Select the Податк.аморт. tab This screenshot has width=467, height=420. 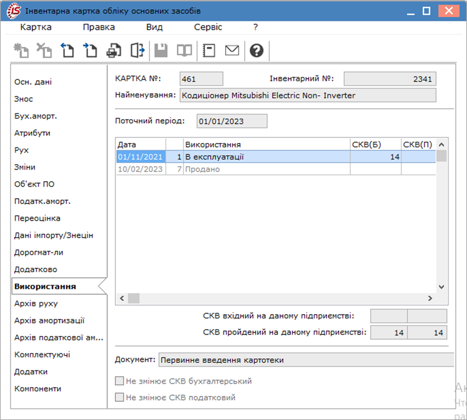coord(42,201)
